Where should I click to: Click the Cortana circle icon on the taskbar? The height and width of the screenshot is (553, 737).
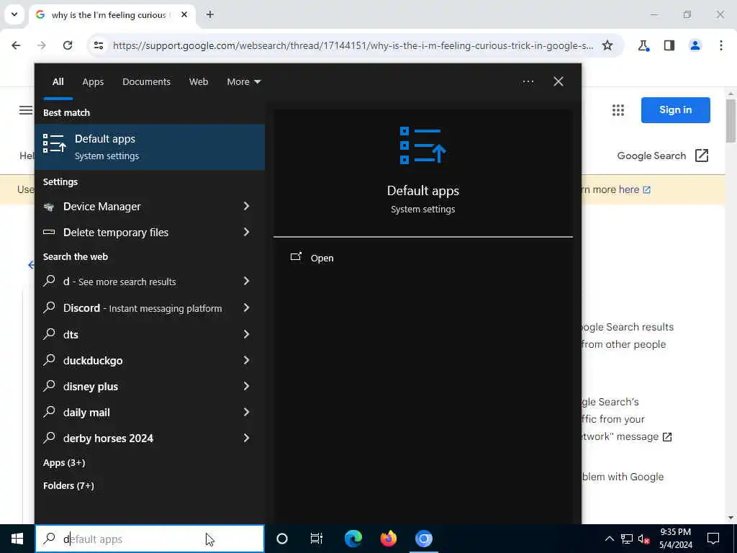point(282,539)
